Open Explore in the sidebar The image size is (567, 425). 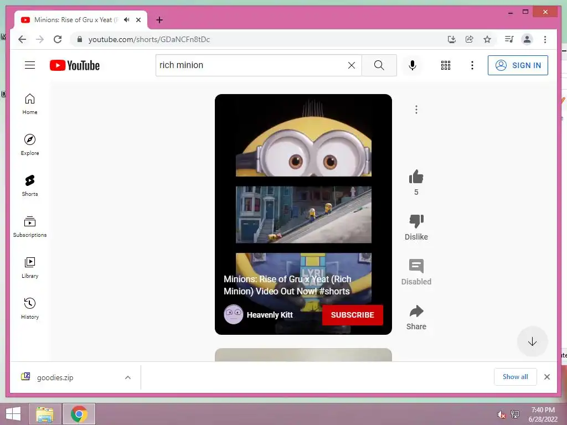tap(30, 145)
